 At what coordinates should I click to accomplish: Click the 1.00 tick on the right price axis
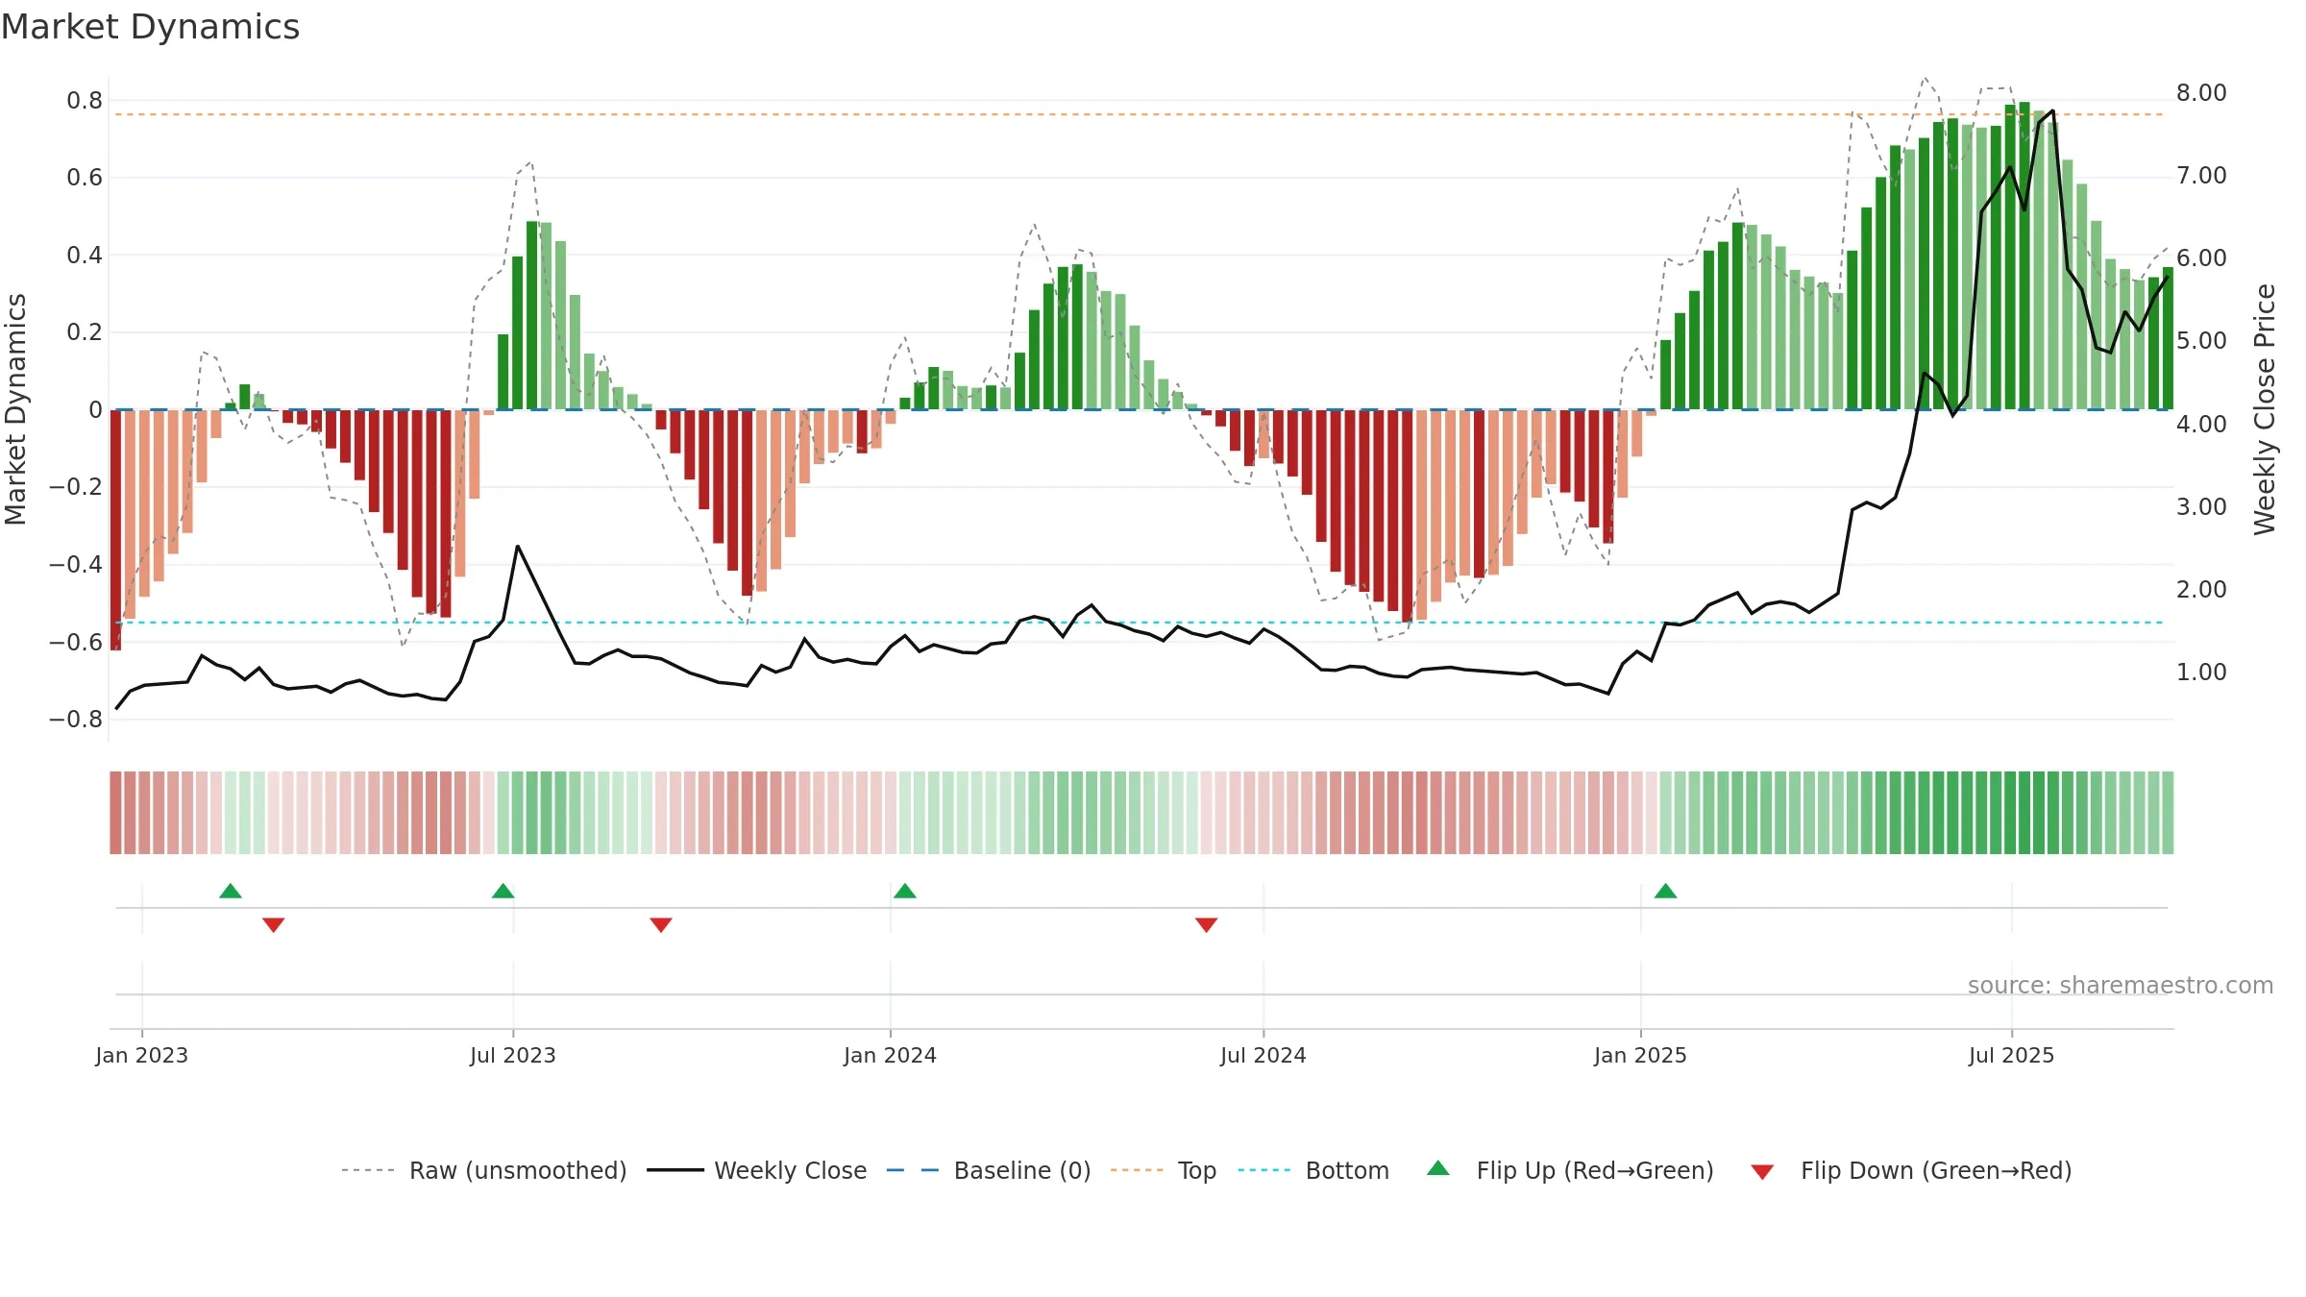tap(2201, 672)
